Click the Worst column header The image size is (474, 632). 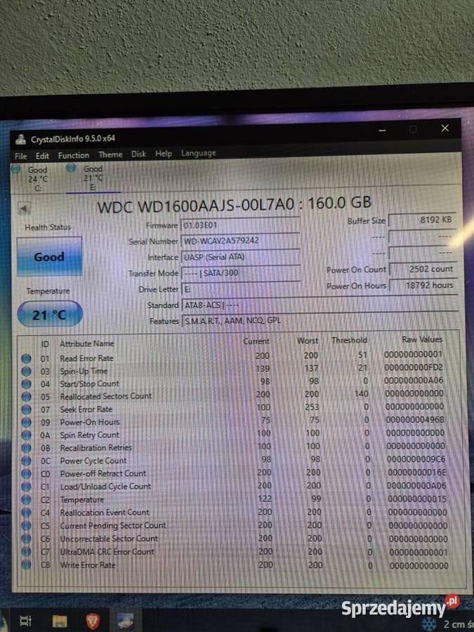click(308, 341)
